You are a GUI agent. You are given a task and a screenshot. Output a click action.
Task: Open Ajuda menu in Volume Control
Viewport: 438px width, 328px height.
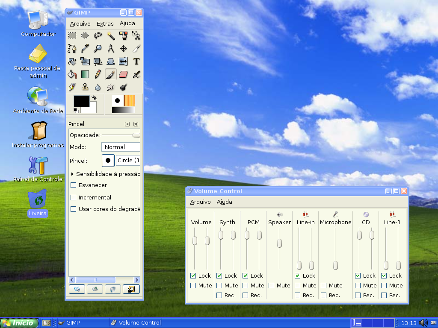(x=224, y=202)
